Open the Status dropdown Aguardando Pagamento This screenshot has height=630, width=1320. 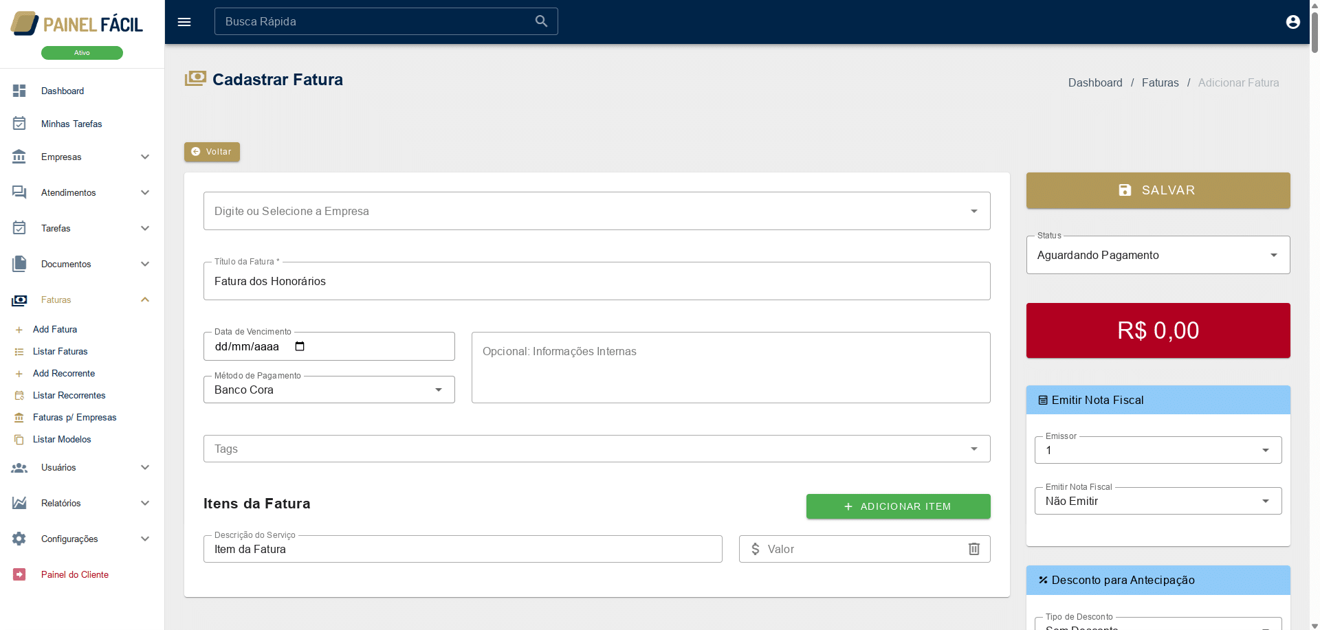(1158, 255)
